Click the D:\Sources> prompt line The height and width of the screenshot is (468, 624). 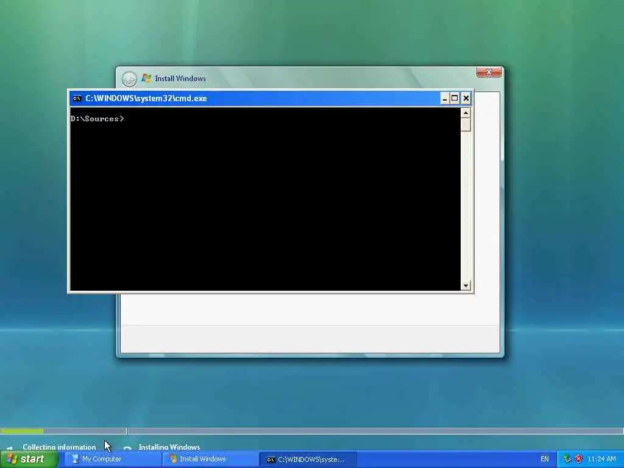click(x=97, y=119)
